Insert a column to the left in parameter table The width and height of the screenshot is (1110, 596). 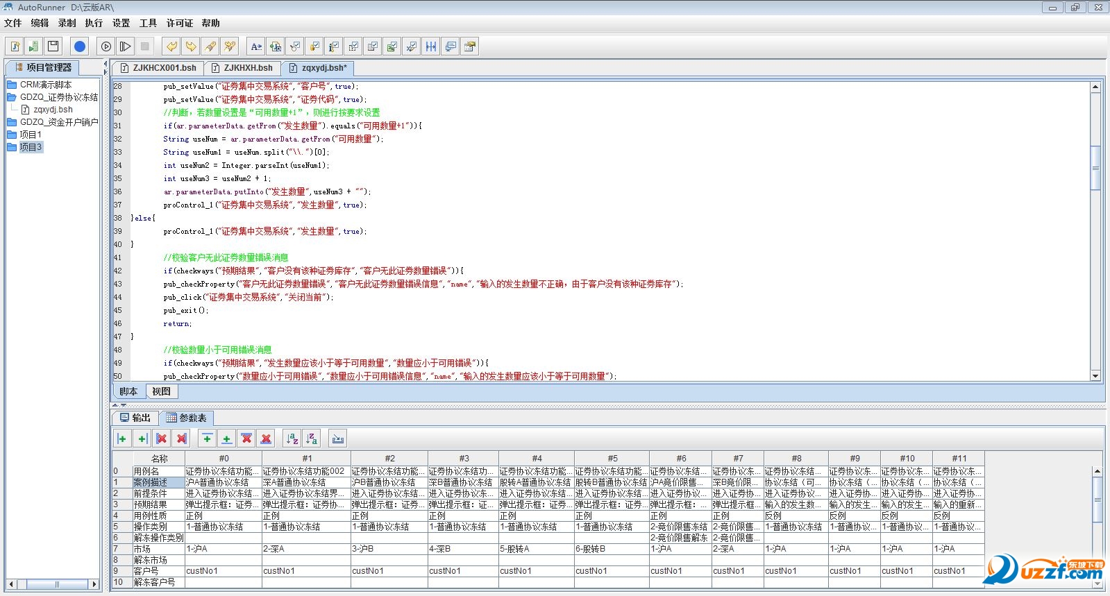pyautogui.click(x=122, y=439)
